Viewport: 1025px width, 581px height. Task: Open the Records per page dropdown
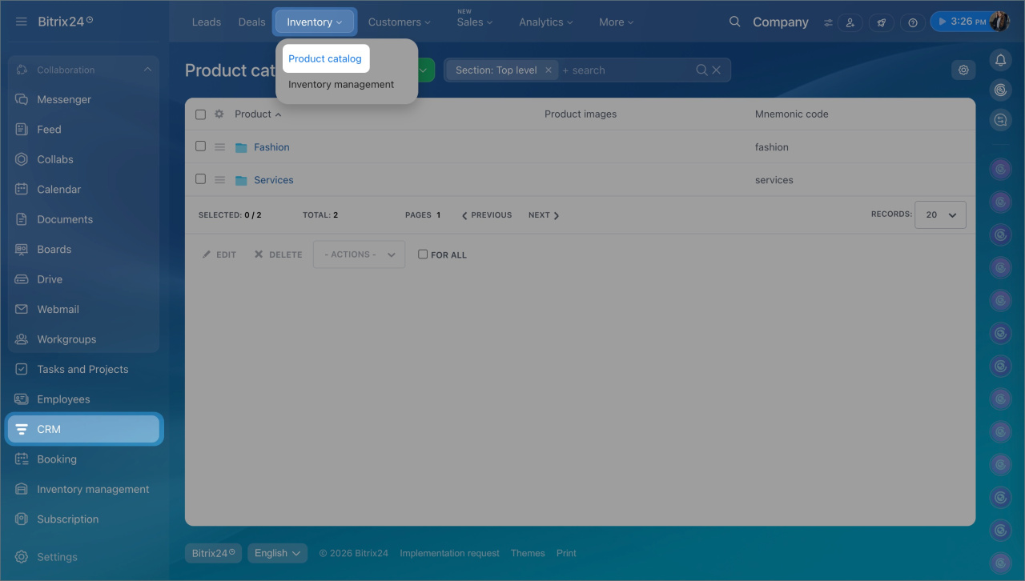pyautogui.click(x=940, y=214)
